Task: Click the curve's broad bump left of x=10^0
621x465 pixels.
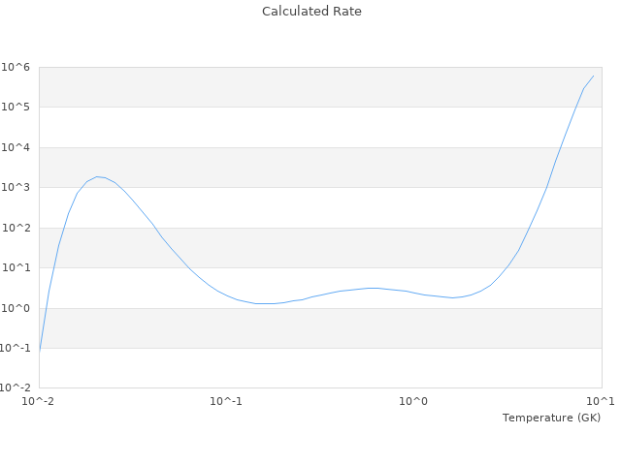Action: (373, 288)
